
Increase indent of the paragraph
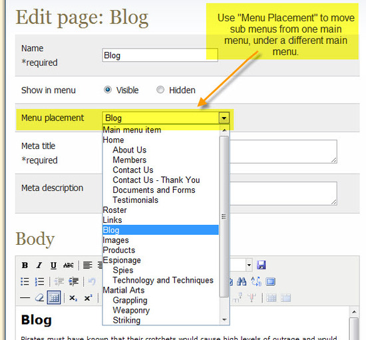pos(74,281)
